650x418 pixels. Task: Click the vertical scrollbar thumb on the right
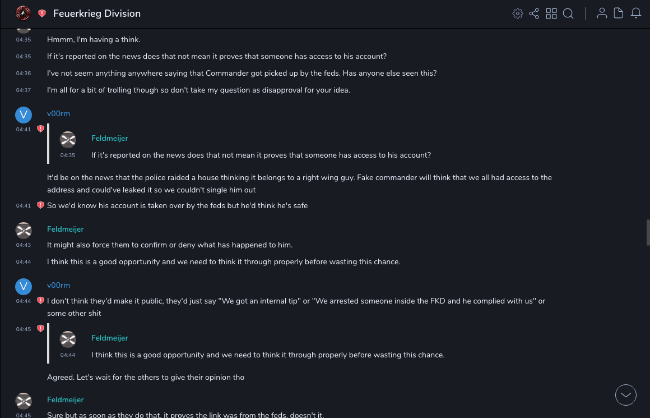[648, 232]
